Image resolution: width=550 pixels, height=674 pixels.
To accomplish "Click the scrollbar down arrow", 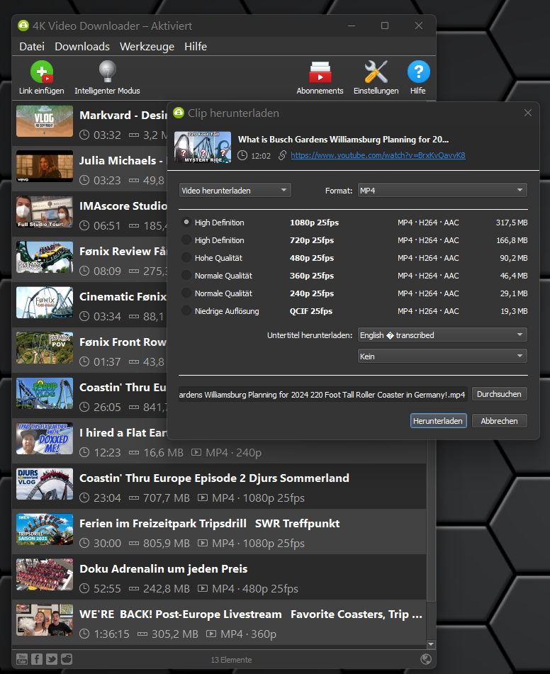I will [432, 644].
